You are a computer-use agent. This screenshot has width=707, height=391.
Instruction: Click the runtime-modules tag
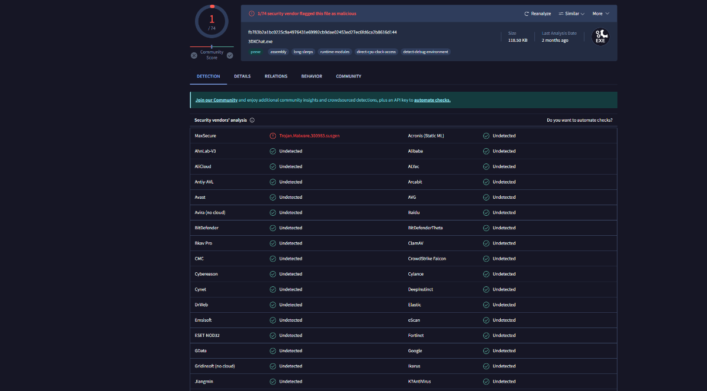coord(335,52)
